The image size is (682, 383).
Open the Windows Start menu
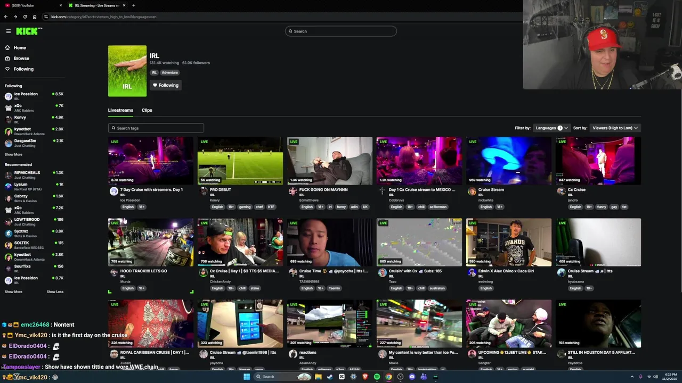(x=246, y=377)
